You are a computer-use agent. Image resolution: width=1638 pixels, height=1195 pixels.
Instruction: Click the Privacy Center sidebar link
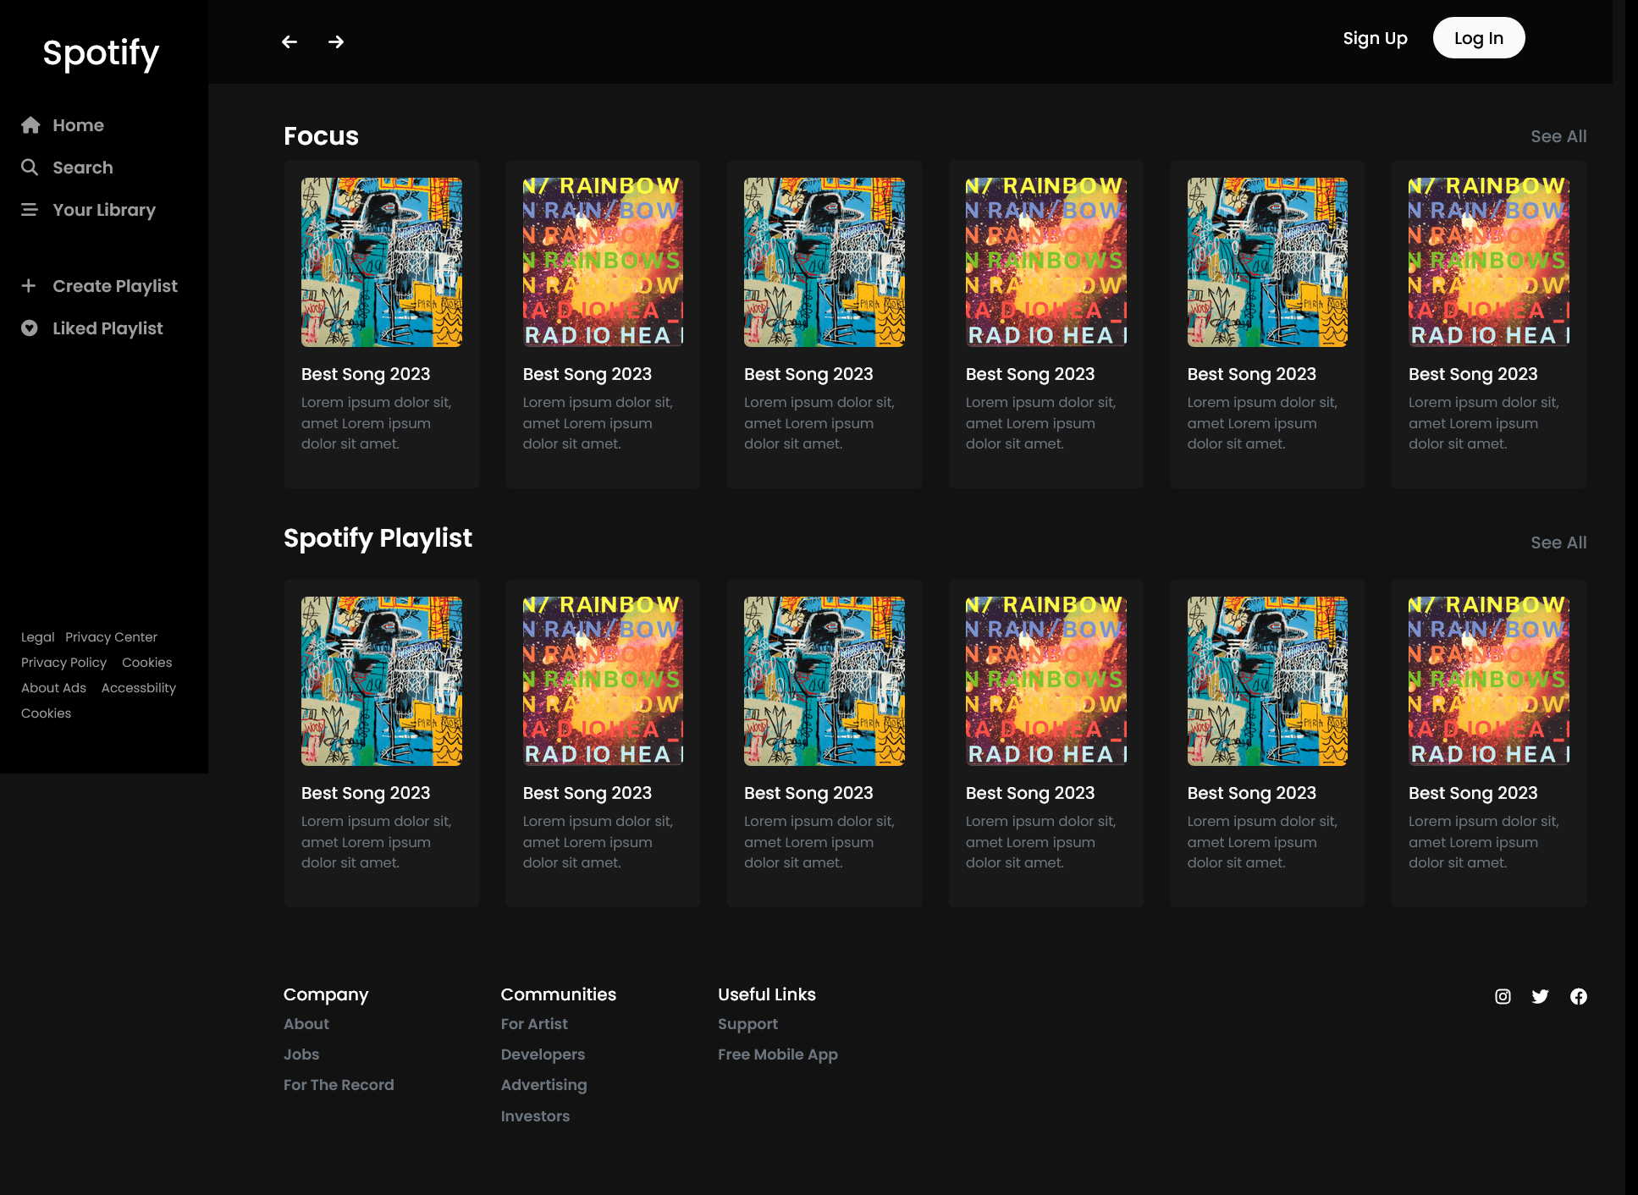(111, 637)
